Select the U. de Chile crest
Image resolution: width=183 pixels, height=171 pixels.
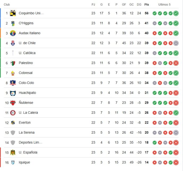(x=13, y=43)
